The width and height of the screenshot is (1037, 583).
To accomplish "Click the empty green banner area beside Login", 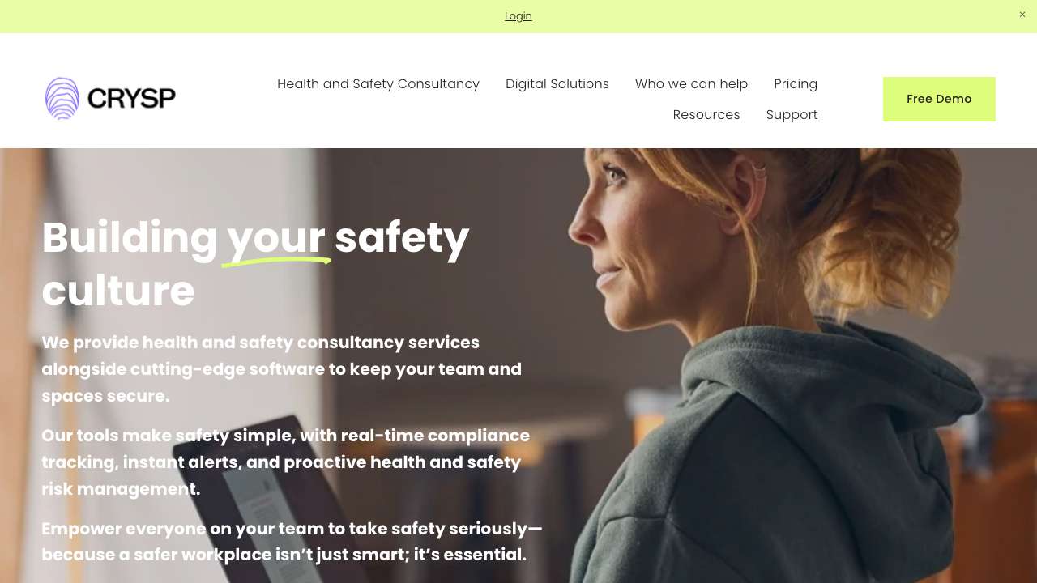I will point(770,16).
